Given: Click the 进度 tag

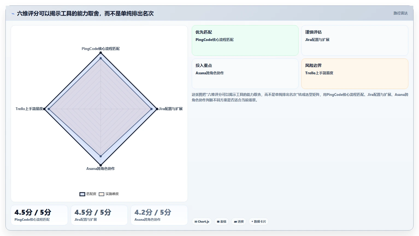Looking at the screenshot, I should (239, 222).
